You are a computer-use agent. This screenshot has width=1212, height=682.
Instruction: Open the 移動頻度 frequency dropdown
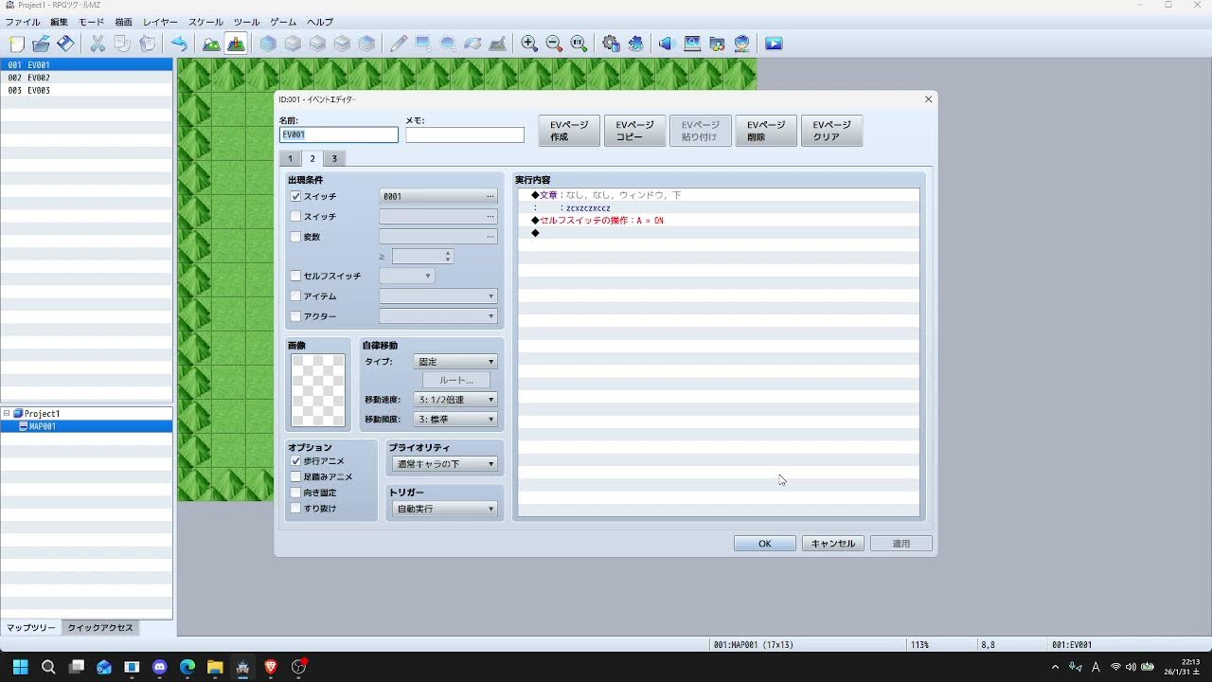click(455, 419)
